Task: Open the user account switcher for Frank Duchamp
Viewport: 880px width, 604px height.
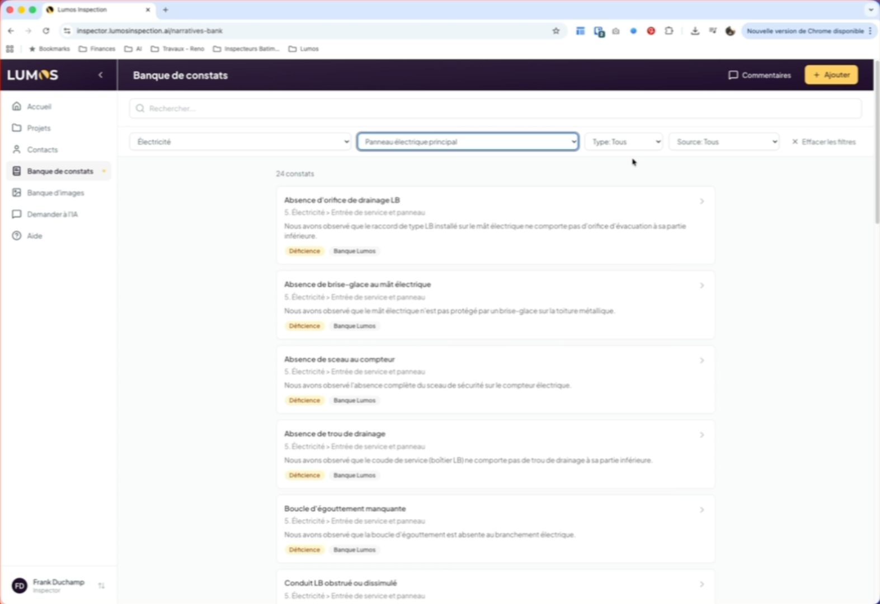Action: coord(101,586)
